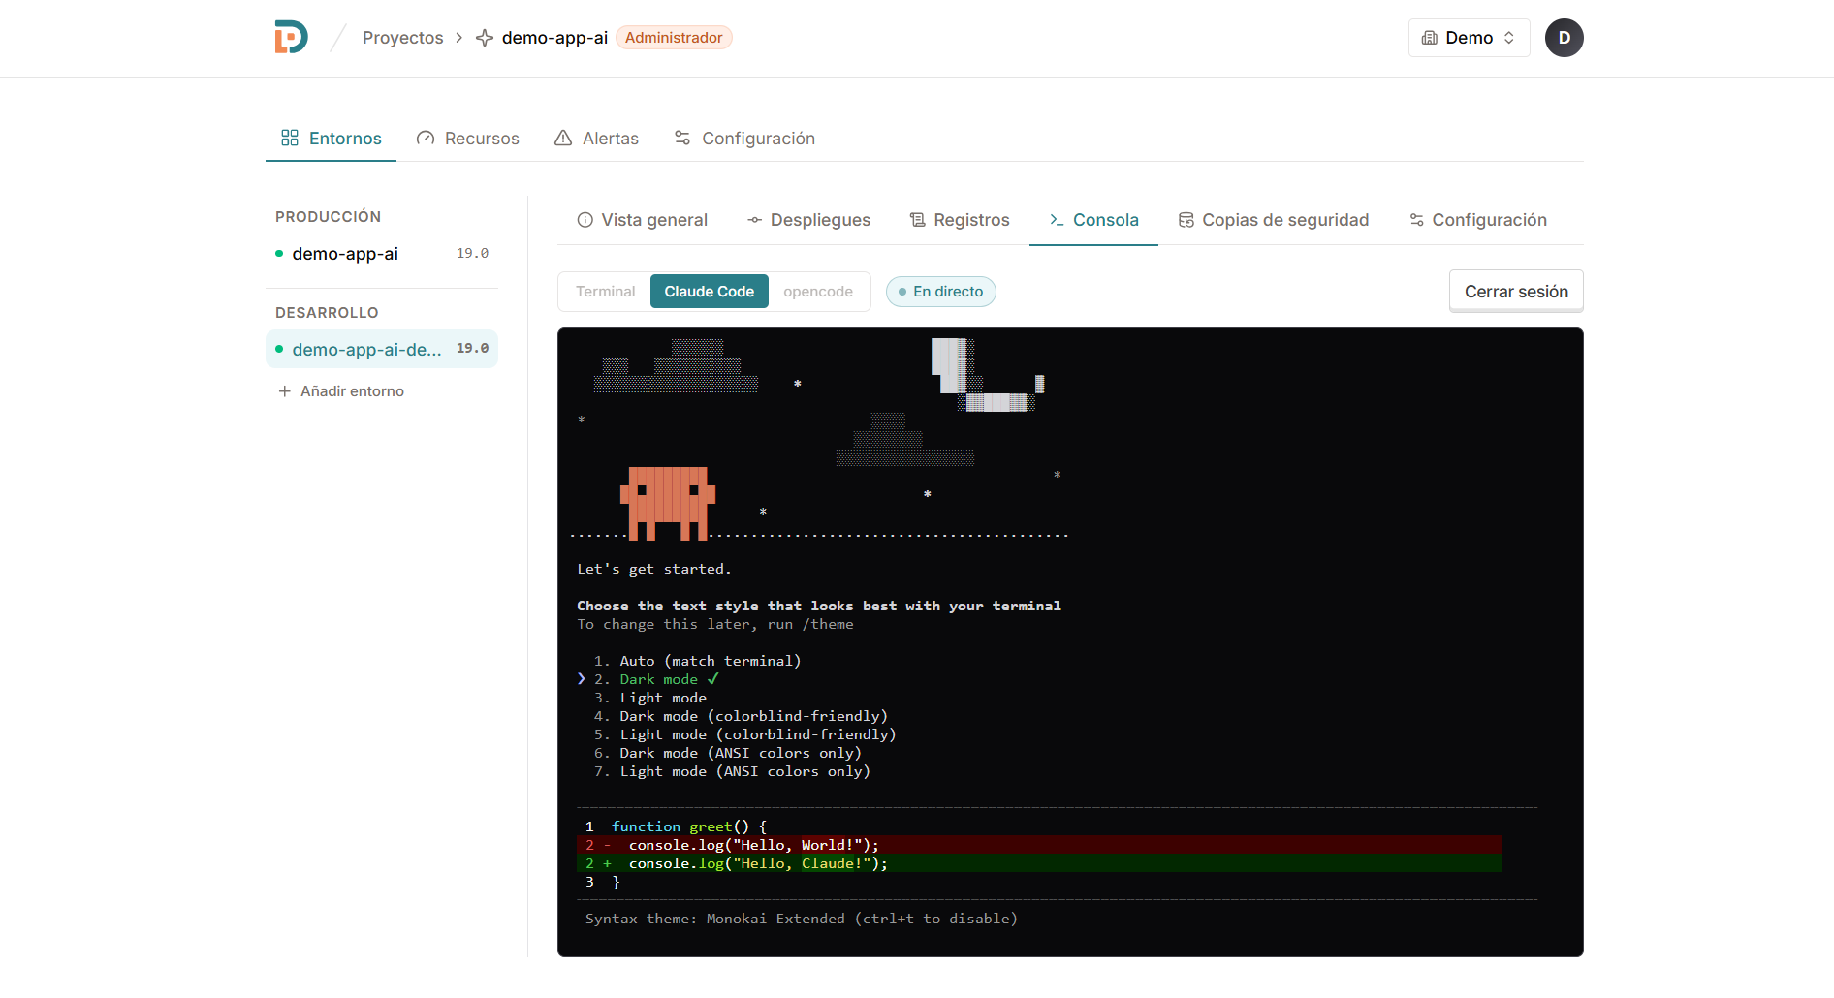The height and width of the screenshot is (998, 1834).
Task: Select the demo-app-ai-de... development environment
Action: (x=382, y=349)
